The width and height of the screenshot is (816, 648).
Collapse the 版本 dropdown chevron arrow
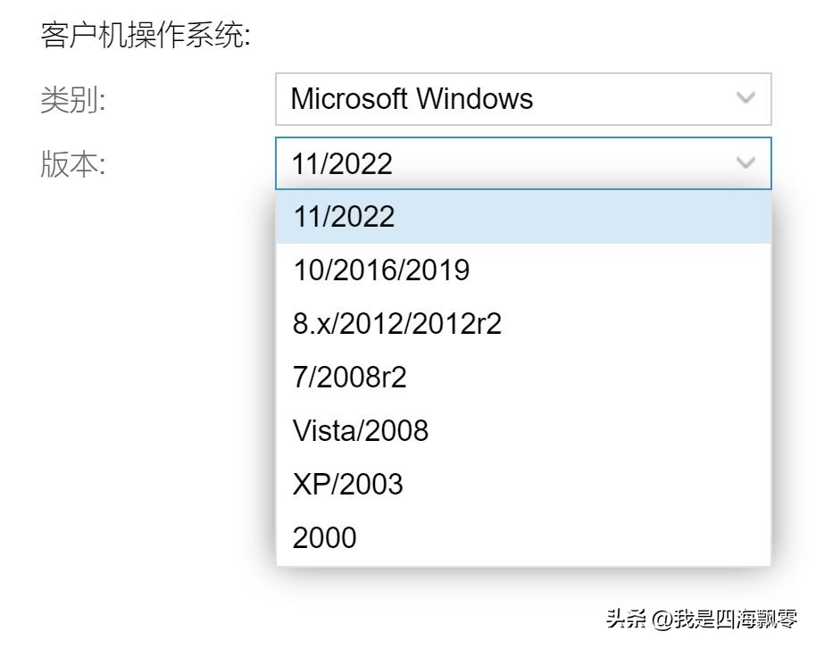[745, 163]
